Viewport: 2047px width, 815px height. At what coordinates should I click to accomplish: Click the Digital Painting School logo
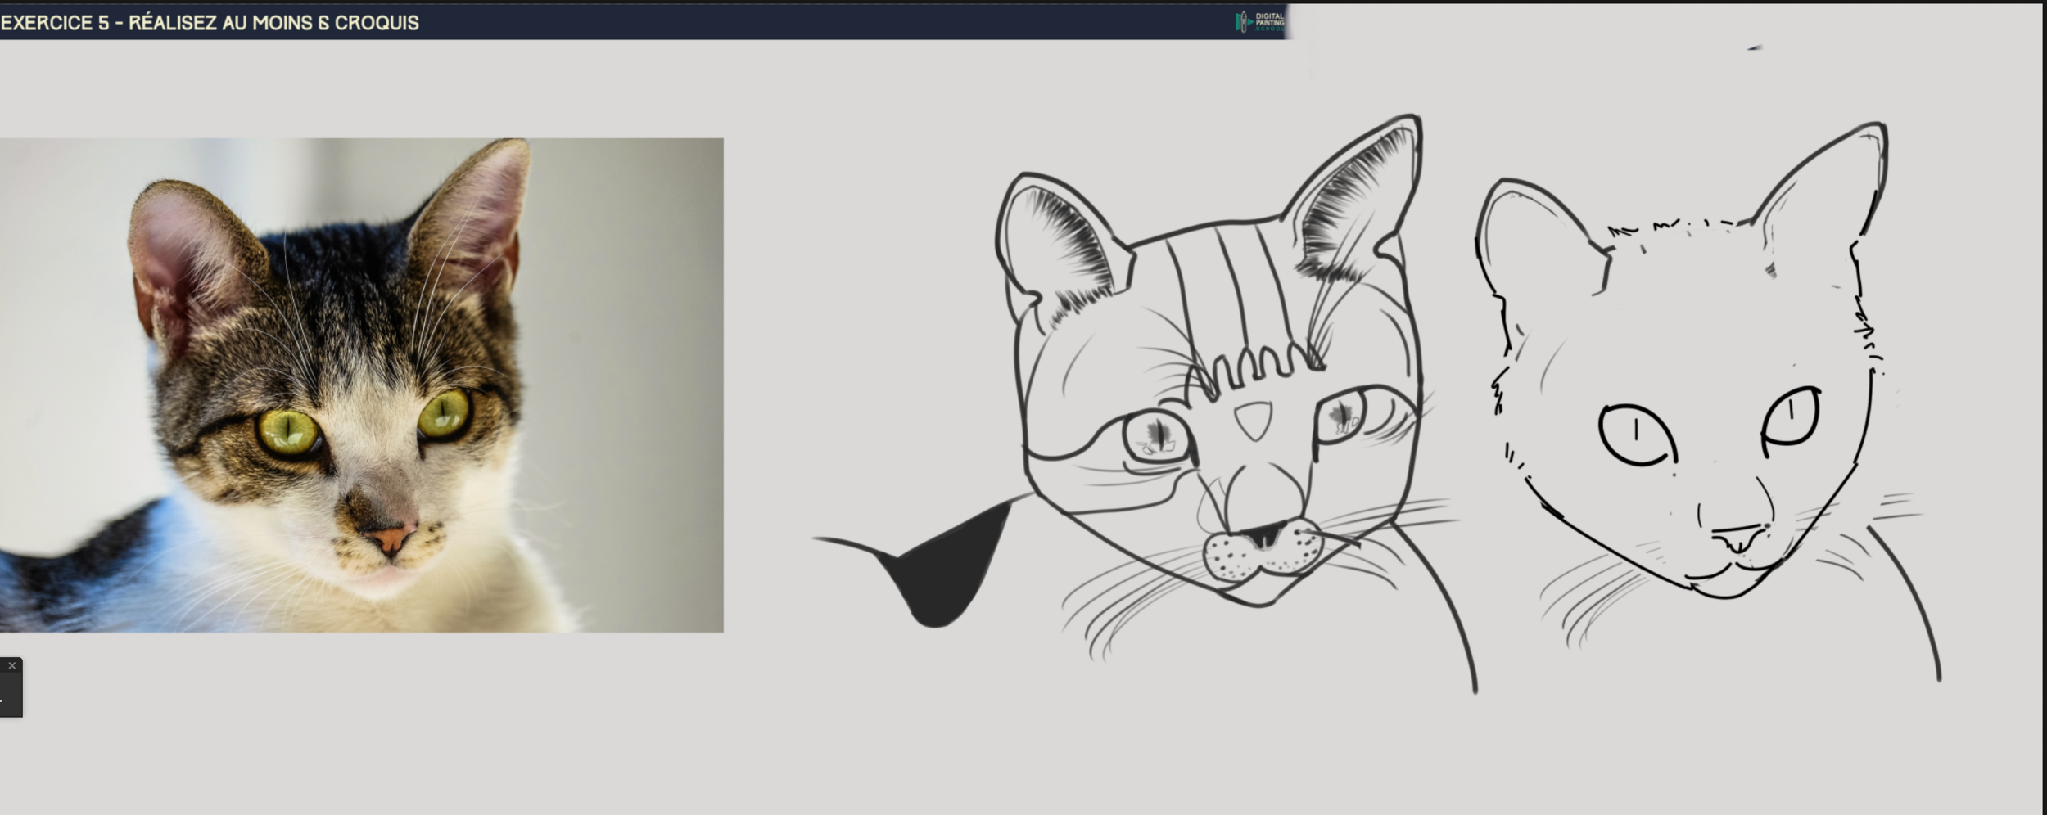1260,22
